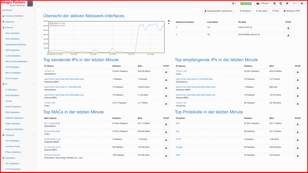Open the user account dropdown
This screenshot has height=173, width=308.
[302, 3]
